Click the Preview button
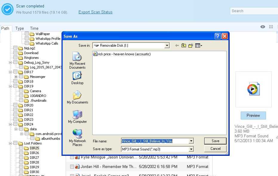The width and height of the screenshot is (278, 176). click(x=253, y=115)
